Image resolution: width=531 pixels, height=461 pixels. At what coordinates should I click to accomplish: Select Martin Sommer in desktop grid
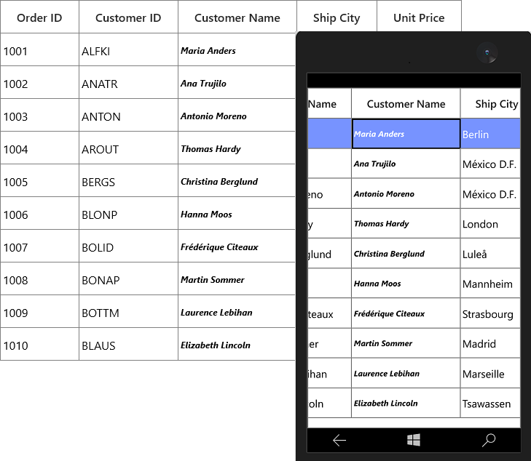(x=237, y=279)
